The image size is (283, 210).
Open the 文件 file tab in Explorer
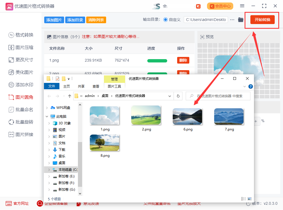(52, 86)
